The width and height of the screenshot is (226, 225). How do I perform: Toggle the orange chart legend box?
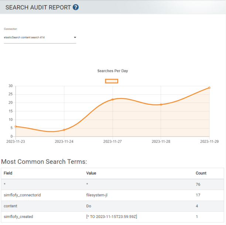tap(112, 81)
